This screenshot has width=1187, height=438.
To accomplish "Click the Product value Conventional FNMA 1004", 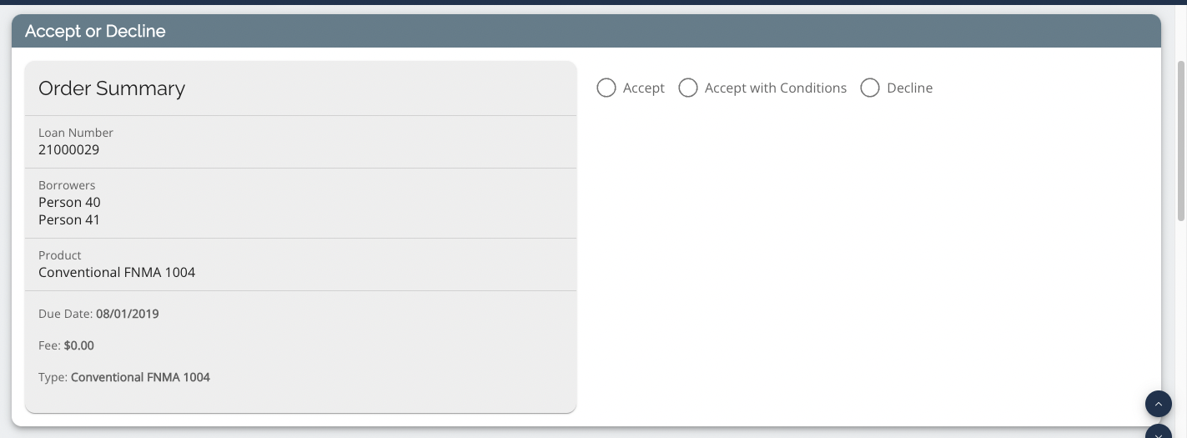I will click(117, 272).
